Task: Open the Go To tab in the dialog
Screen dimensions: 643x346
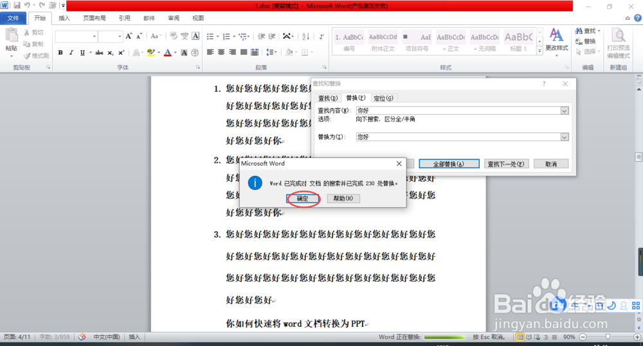Action: point(383,98)
